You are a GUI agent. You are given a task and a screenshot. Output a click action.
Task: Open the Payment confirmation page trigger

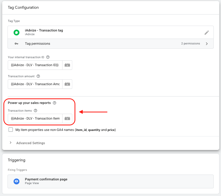pyautogui.click(x=46, y=179)
